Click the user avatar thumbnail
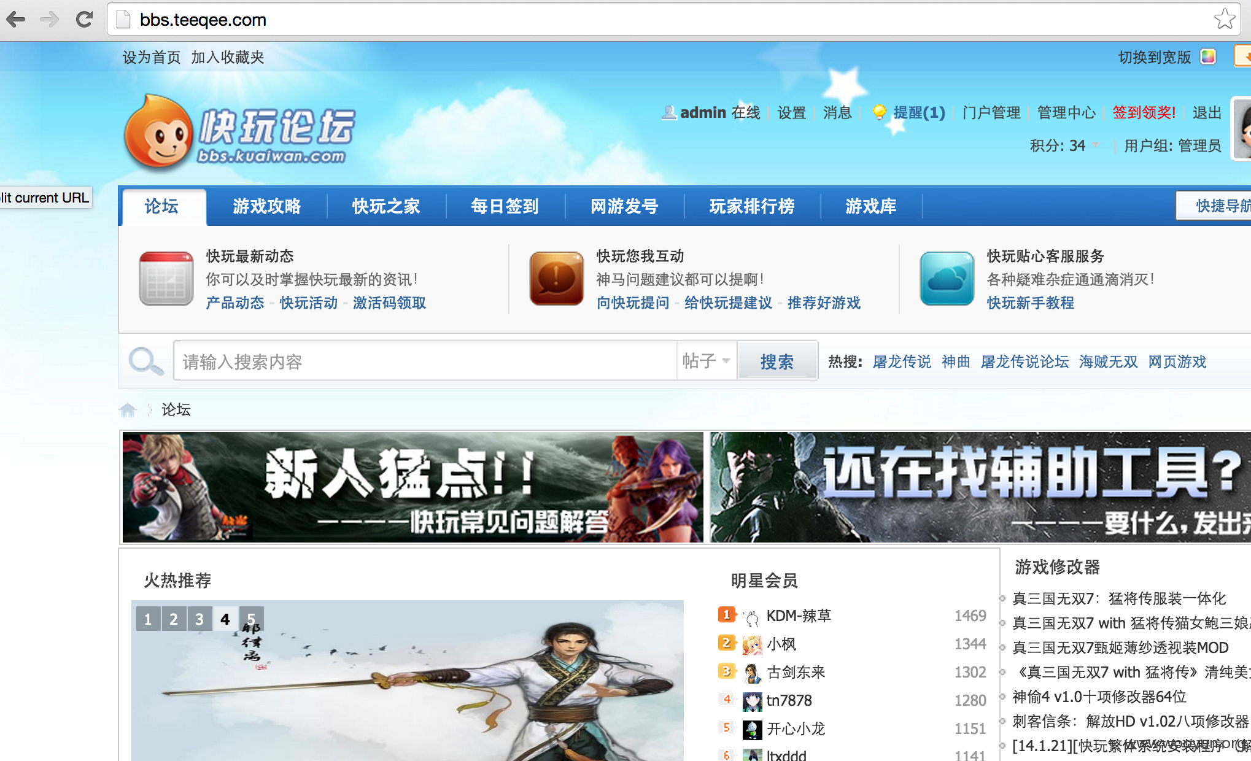This screenshot has width=1251, height=761. 1242,129
